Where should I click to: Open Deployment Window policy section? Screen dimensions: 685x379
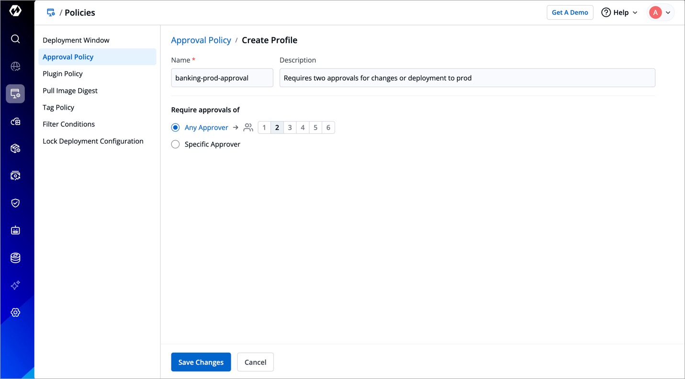click(x=76, y=40)
